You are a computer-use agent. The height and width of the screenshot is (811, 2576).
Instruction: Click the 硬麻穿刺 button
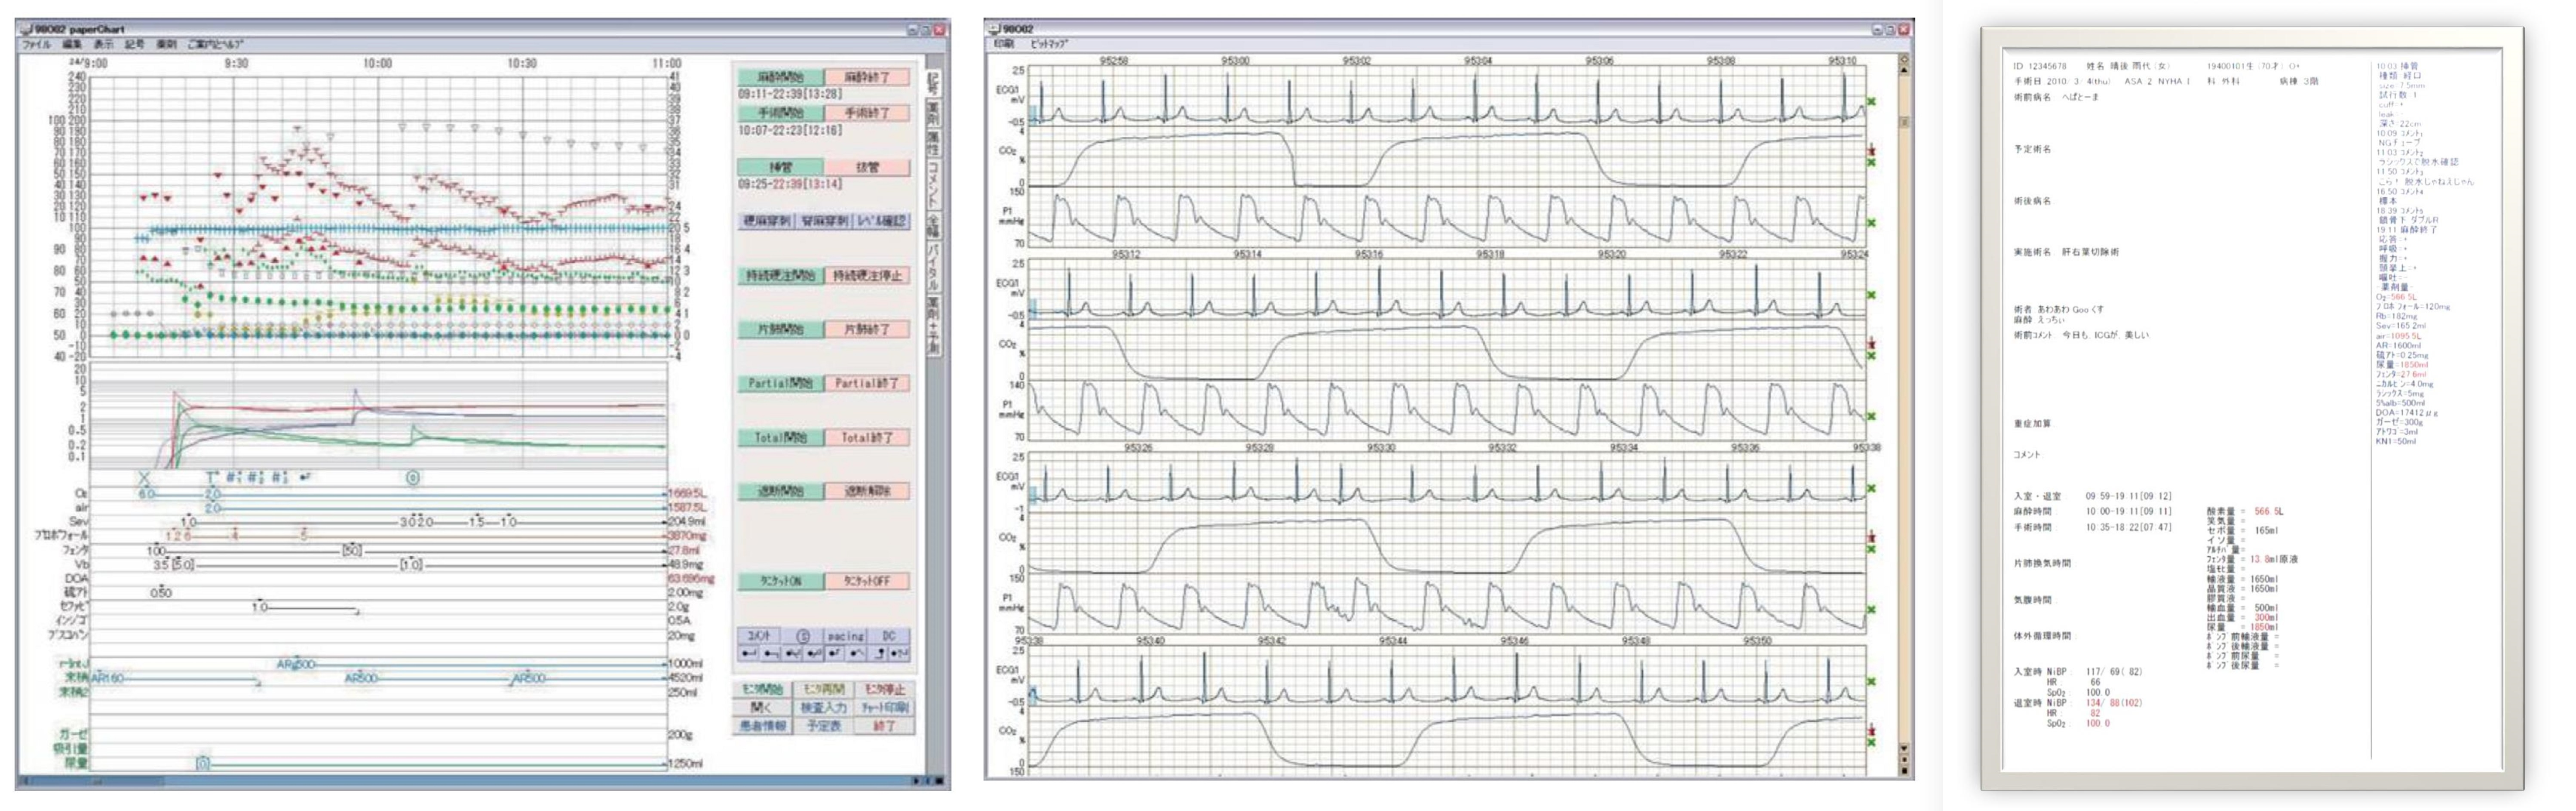pos(766,221)
